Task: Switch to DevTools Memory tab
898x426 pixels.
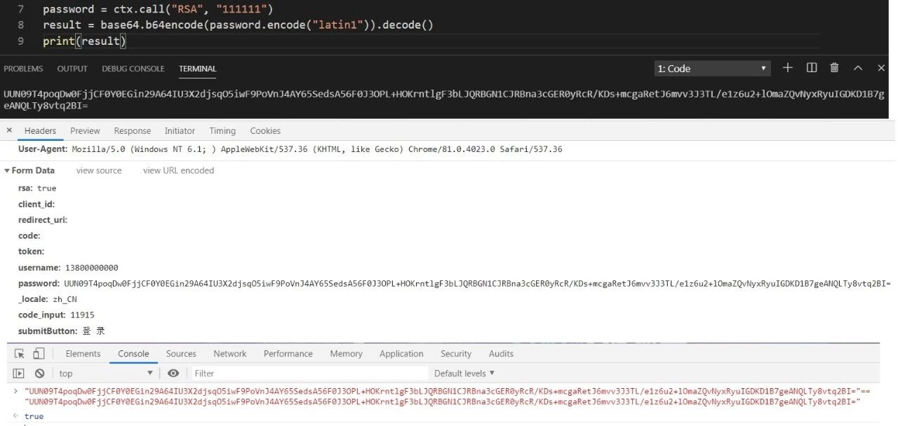Action: (x=346, y=354)
